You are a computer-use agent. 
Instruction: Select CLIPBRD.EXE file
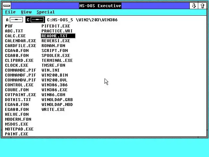19,60
